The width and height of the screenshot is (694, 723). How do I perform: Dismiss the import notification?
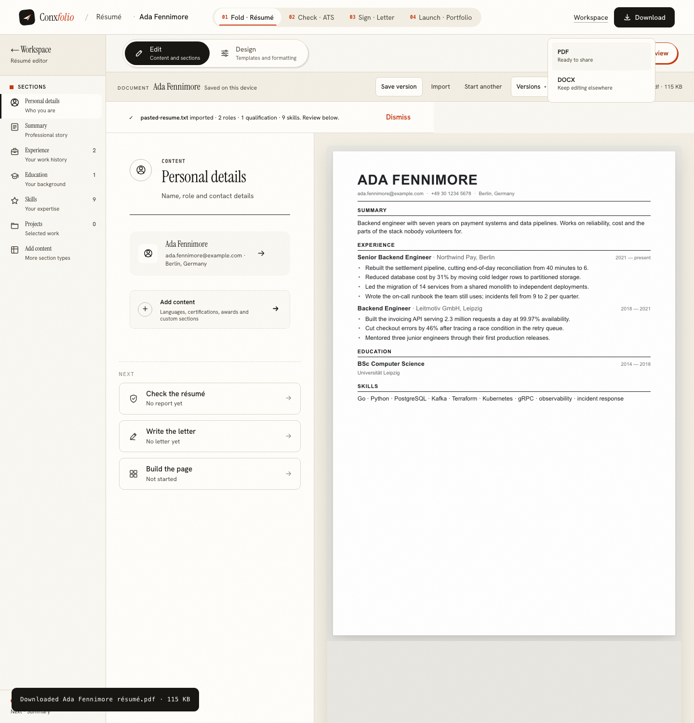(398, 117)
